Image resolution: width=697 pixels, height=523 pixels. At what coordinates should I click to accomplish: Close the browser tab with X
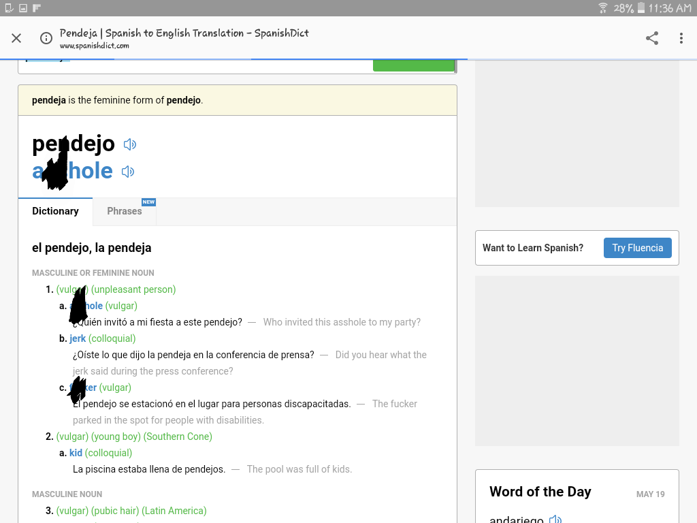(x=16, y=38)
